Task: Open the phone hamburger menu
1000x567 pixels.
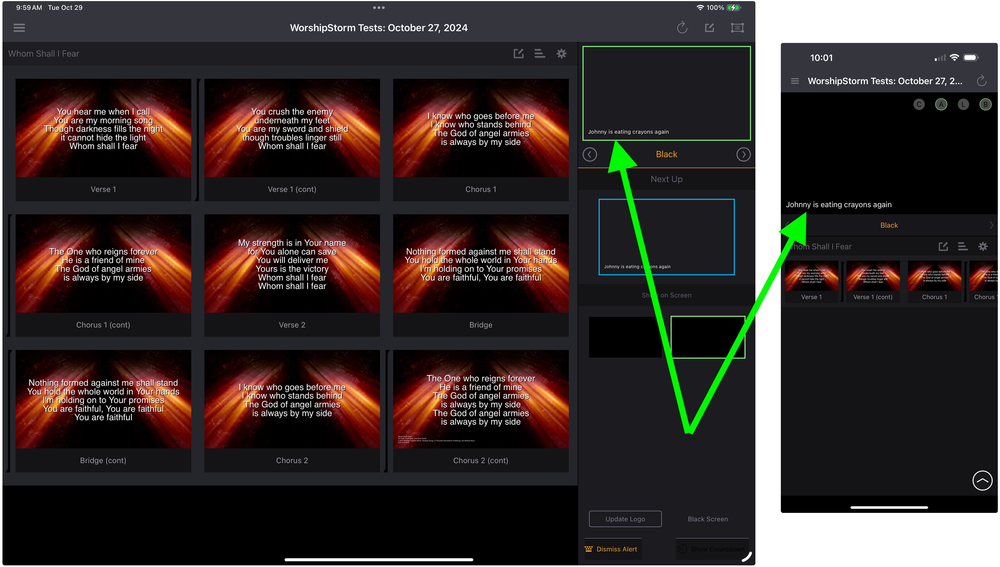Action: click(795, 81)
